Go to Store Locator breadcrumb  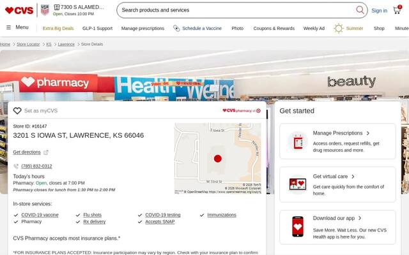coord(28,44)
